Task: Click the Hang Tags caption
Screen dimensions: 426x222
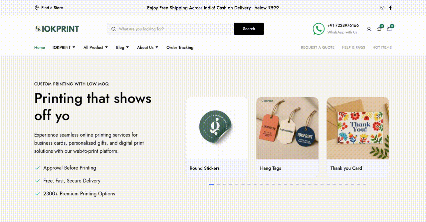Action: point(271,168)
